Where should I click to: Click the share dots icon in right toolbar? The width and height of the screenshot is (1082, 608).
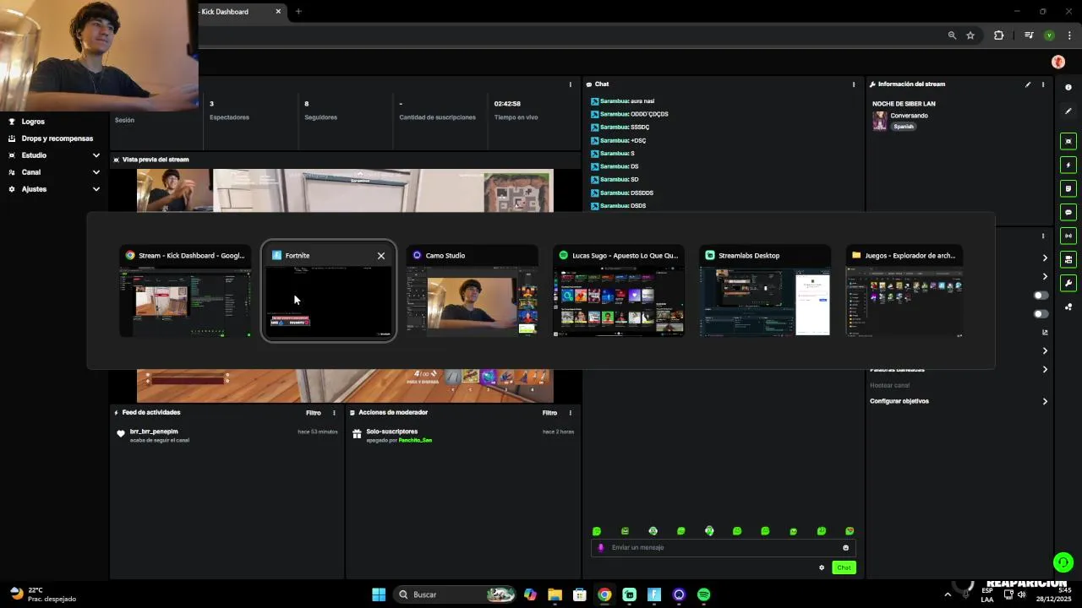coord(1068,307)
